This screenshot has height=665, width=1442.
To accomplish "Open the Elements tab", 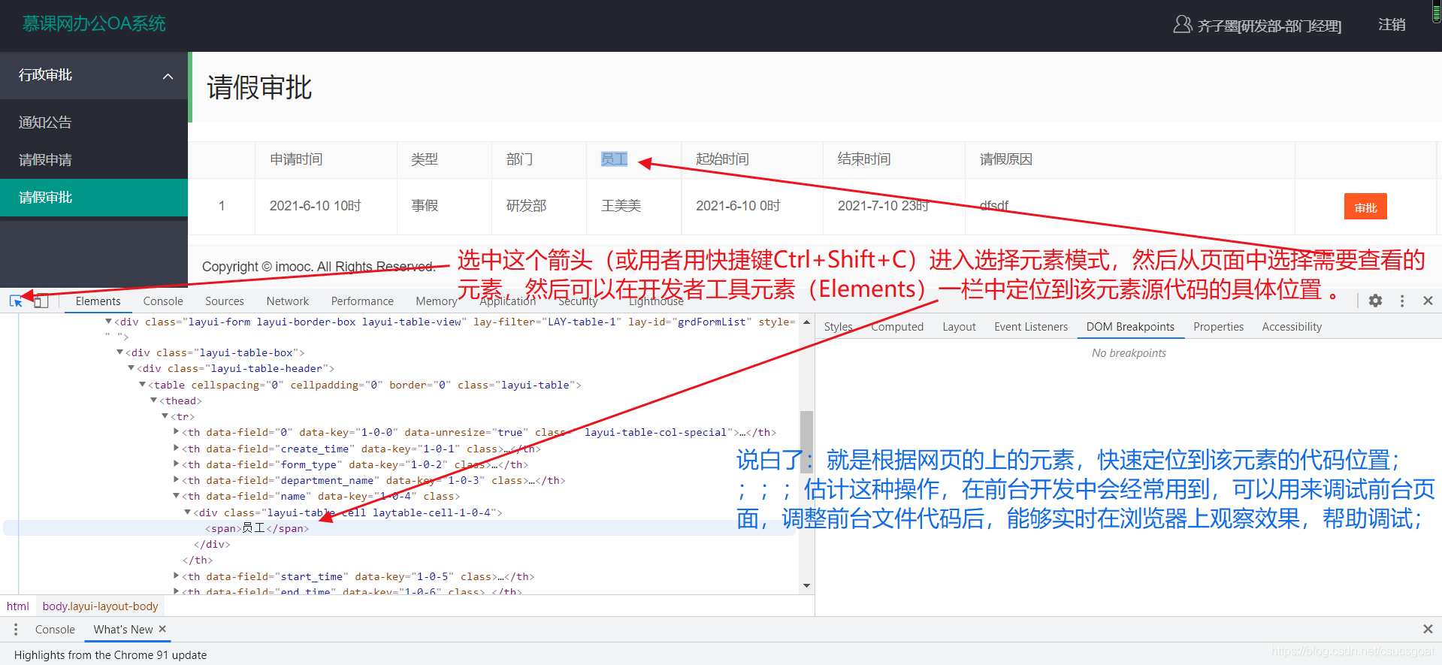I will [98, 301].
